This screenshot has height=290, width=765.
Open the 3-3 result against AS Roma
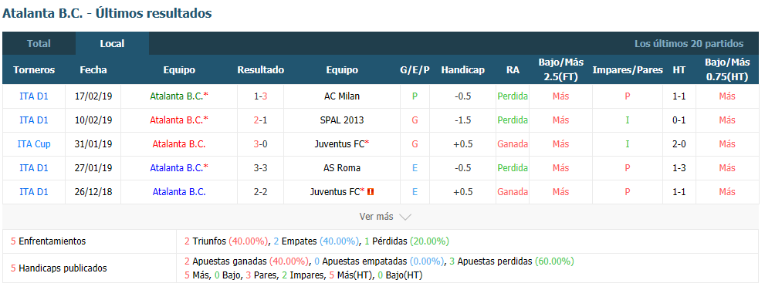tap(260, 167)
